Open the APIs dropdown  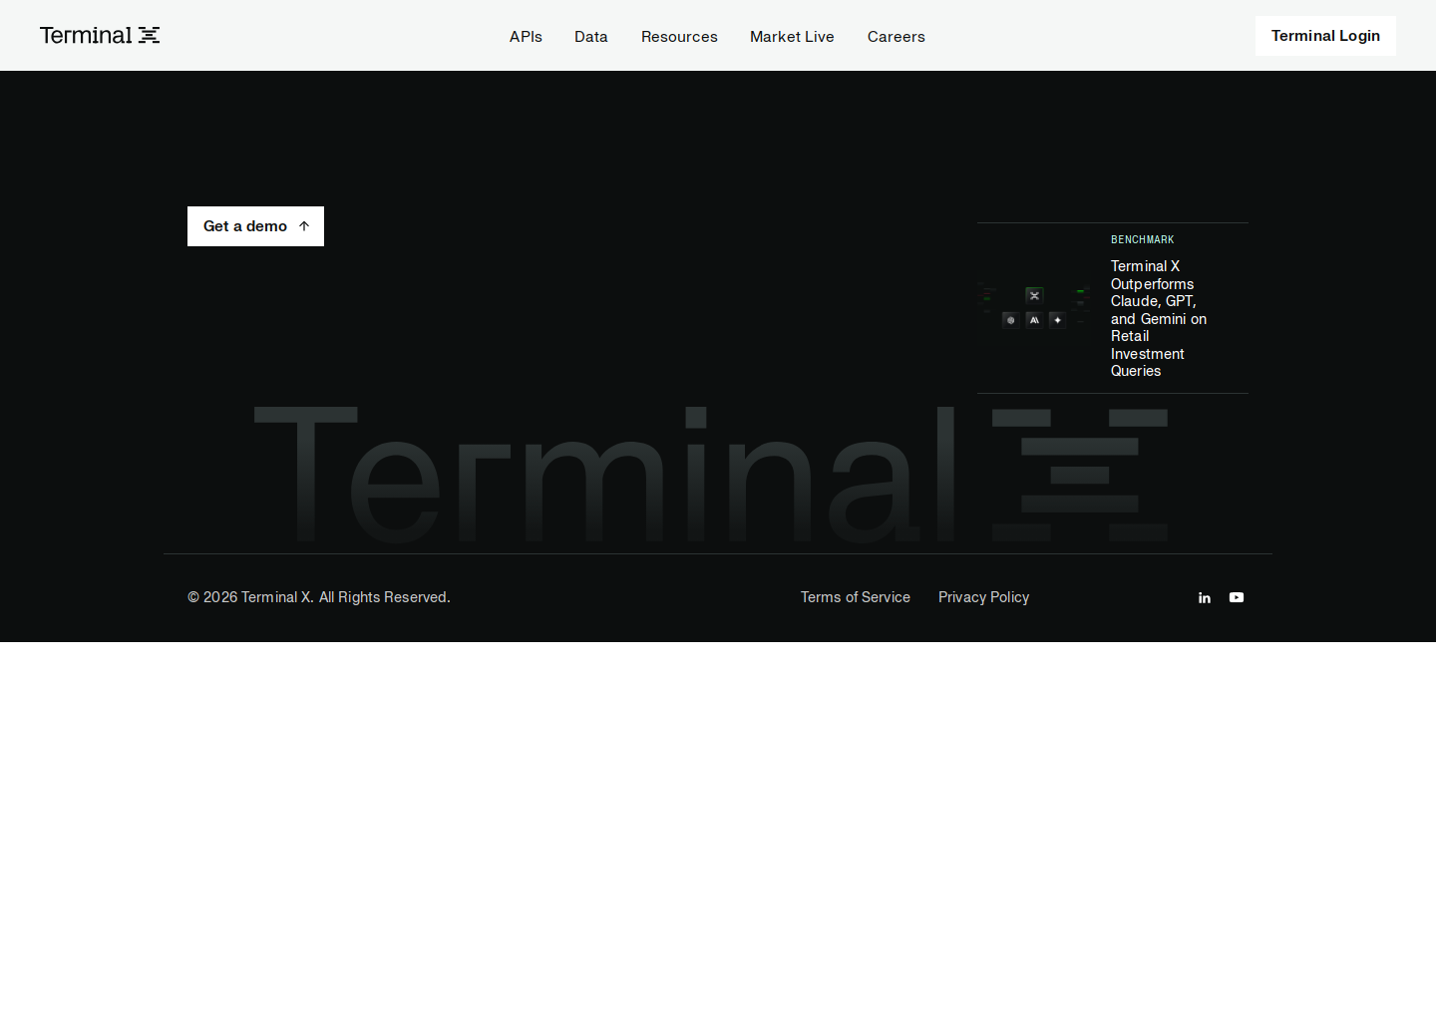click(526, 36)
